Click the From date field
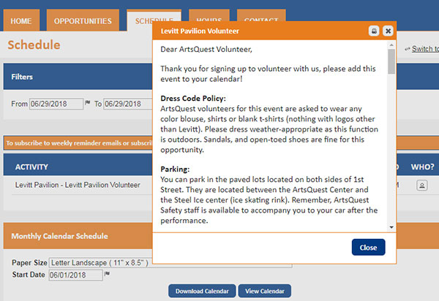The image size is (439, 301). click(56, 104)
